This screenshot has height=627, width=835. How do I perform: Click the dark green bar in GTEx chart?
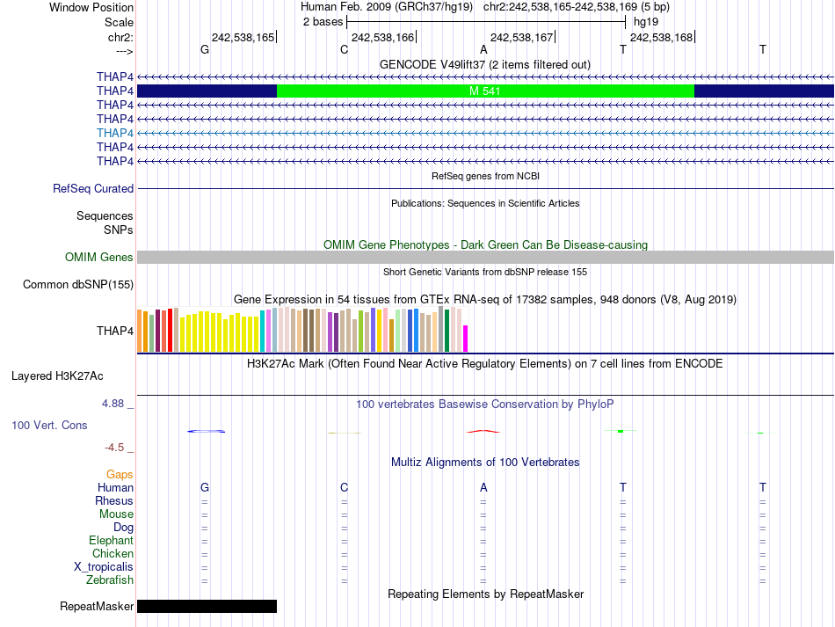[x=447, y=331]
